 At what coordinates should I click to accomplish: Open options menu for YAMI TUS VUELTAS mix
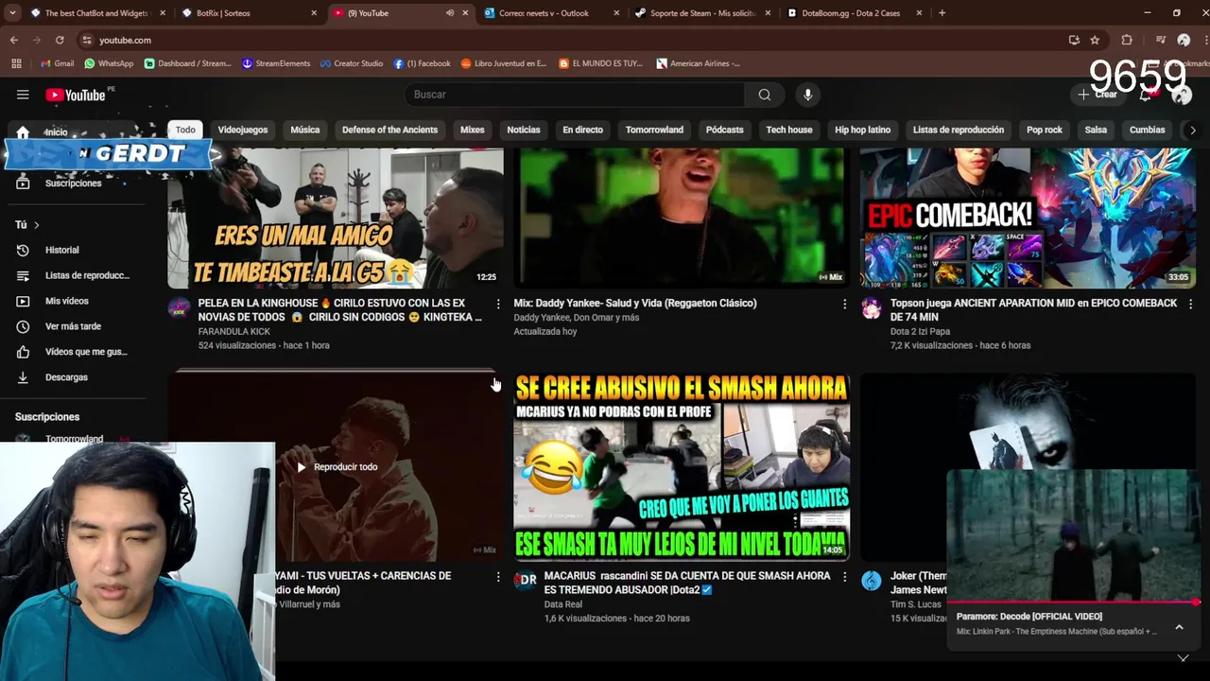pos(498,576)
